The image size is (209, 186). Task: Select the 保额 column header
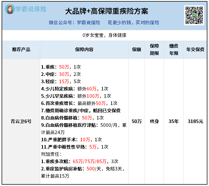click(x=136, y=50)
